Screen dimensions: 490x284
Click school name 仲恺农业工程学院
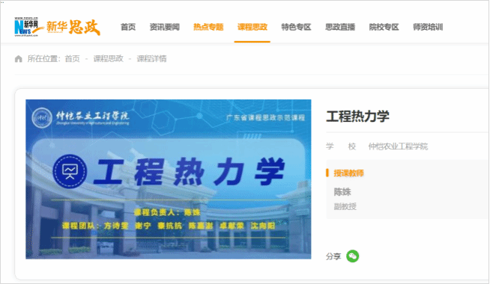coord(398,146)
